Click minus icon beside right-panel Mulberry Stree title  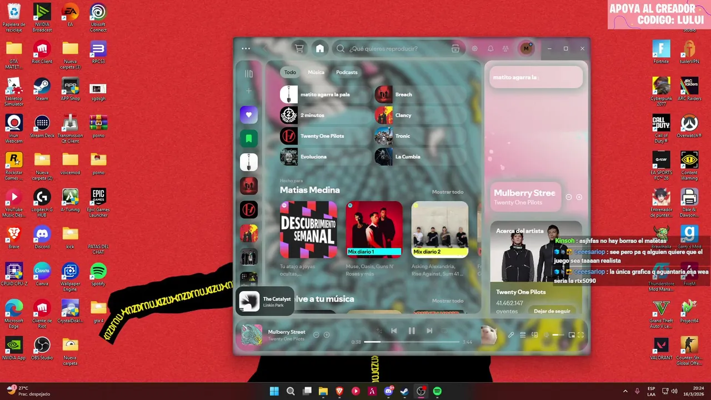[569, 197]
